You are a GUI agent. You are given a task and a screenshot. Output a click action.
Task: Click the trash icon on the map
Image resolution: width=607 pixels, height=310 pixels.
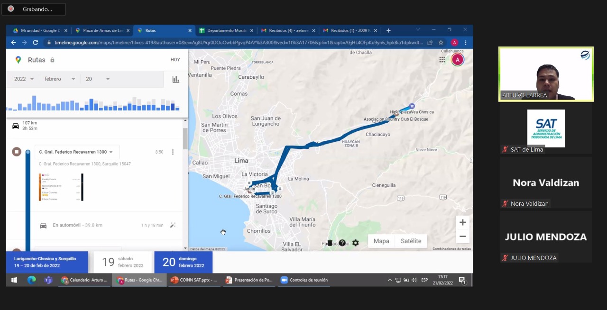330,243
